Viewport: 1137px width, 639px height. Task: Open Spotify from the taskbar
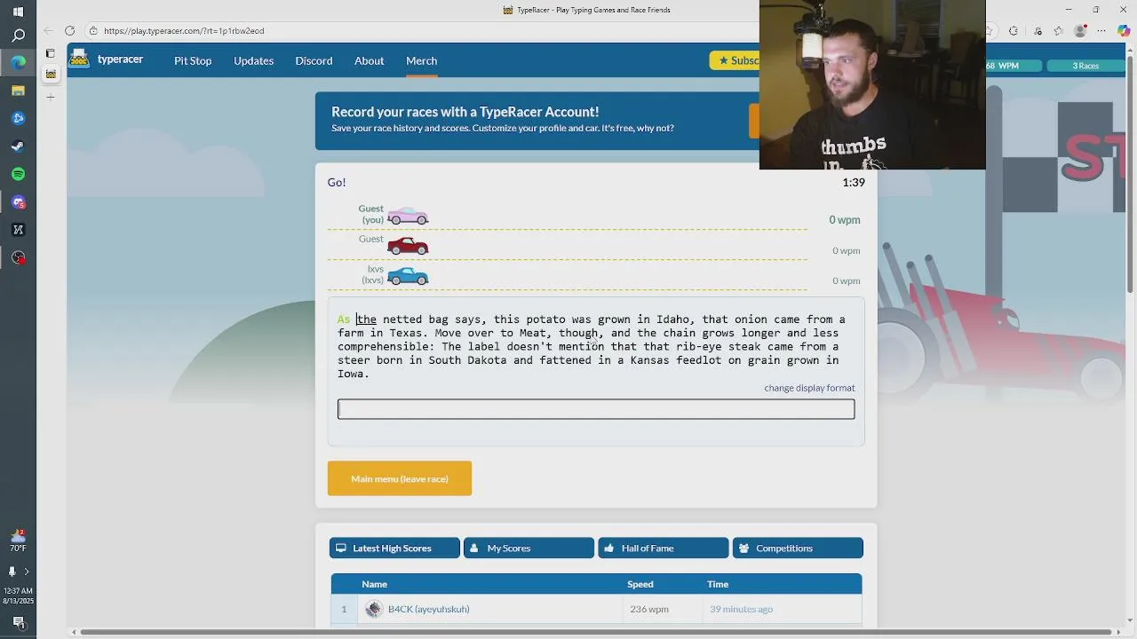point(18,174)
